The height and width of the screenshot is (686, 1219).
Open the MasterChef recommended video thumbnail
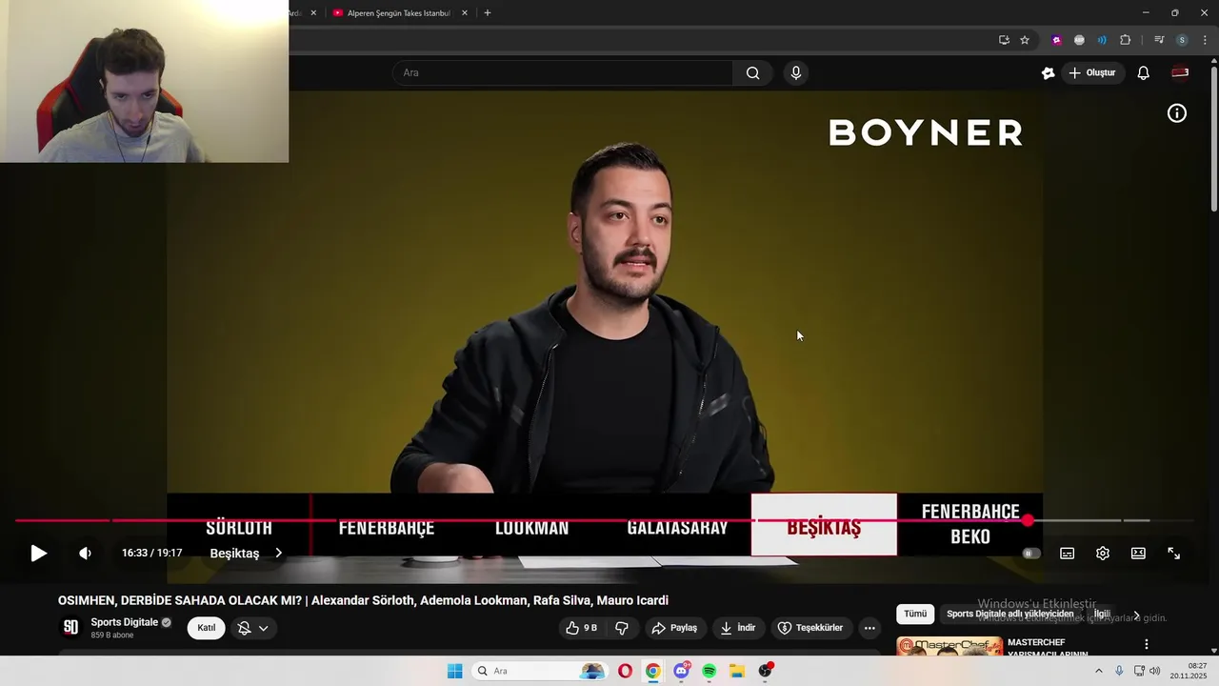click(x=949, y=647)
